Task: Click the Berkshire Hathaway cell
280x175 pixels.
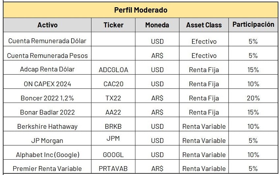Action: coord(47,126)
